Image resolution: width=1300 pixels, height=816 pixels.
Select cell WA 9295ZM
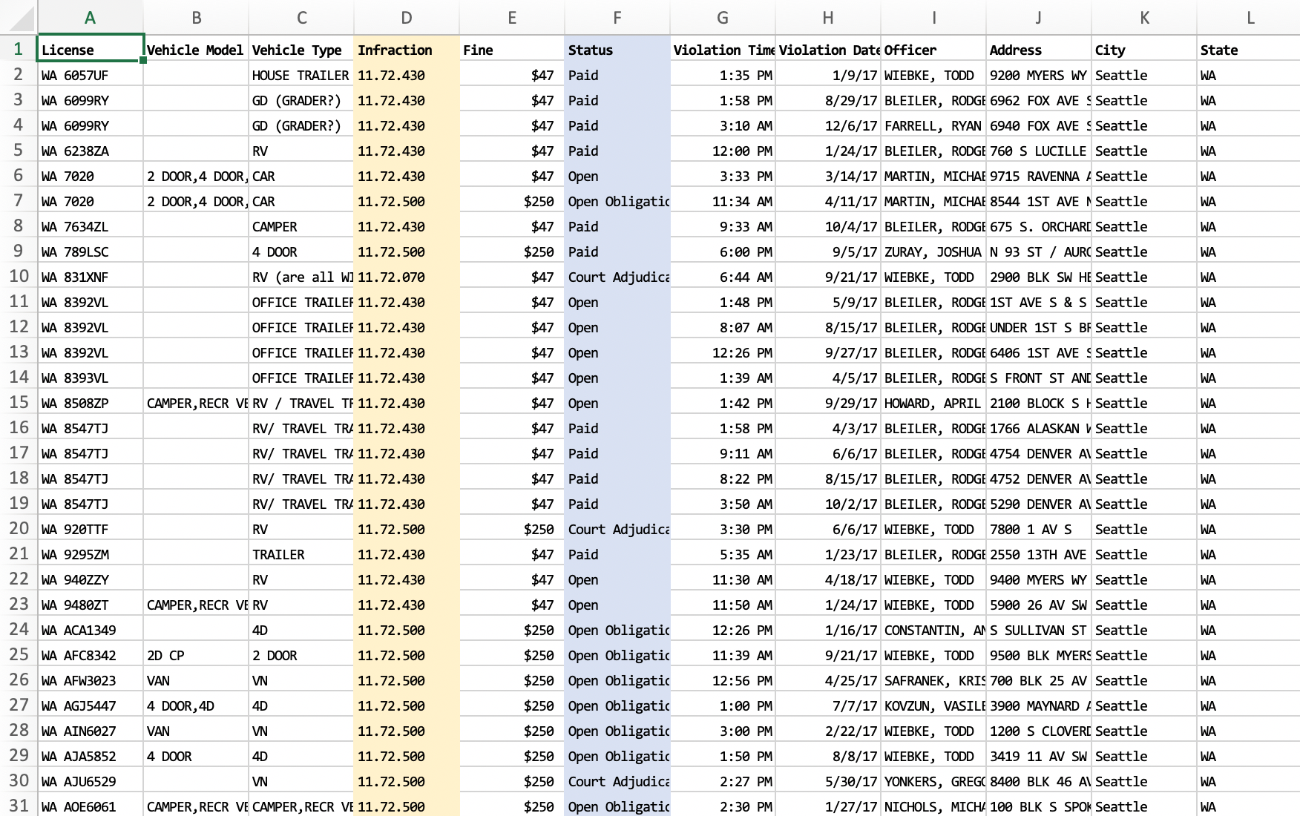point(90,554)
